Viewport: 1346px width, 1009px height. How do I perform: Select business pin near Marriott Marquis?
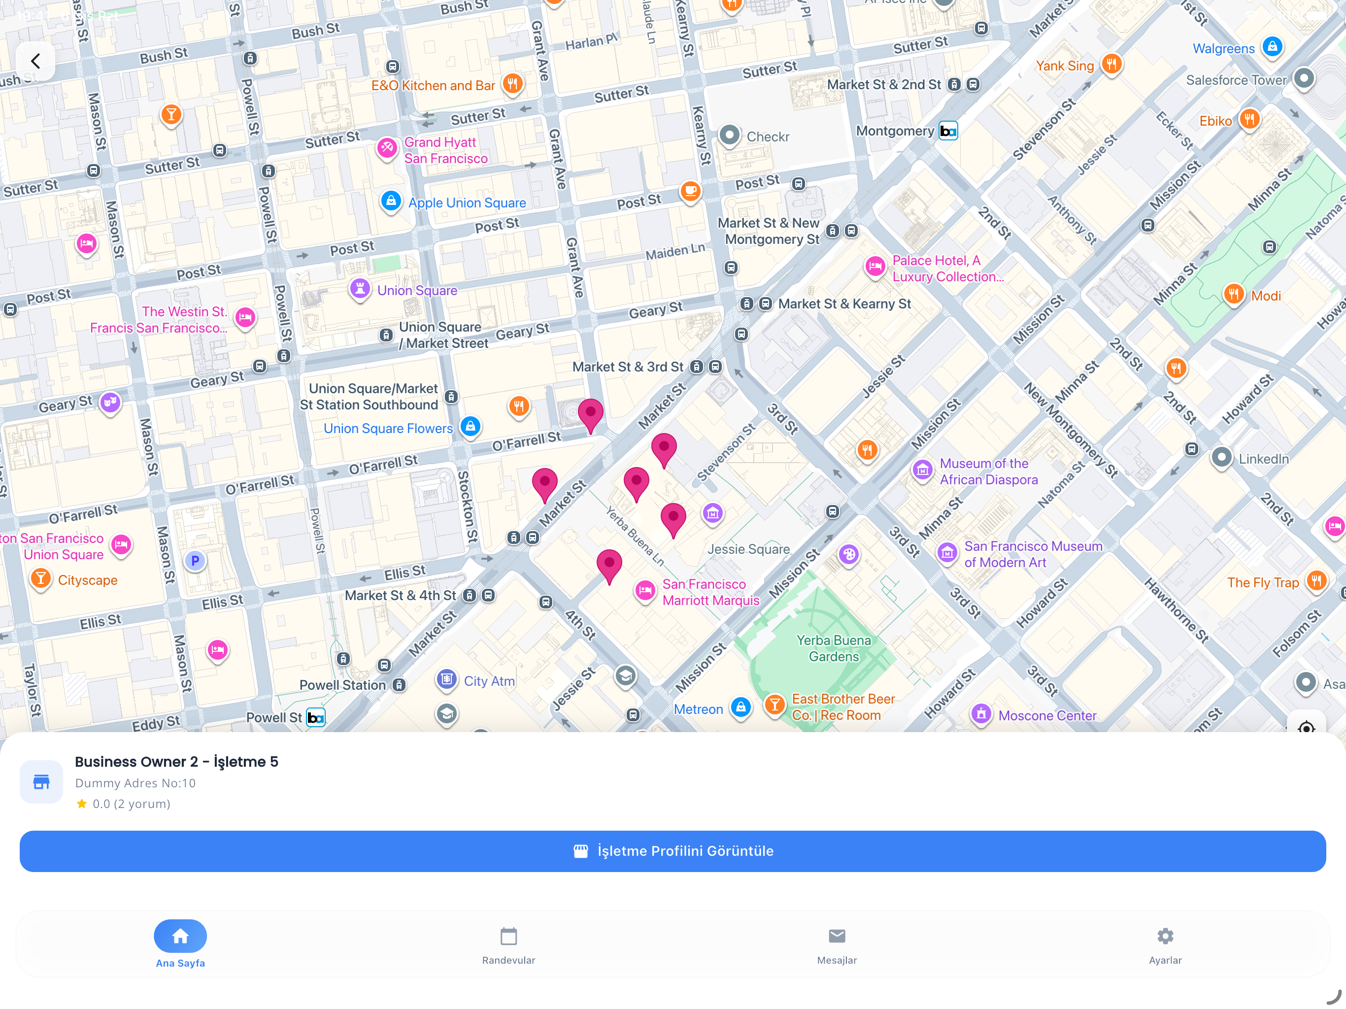click(609, 567)
